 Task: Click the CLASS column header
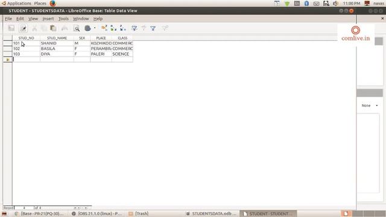pyautogui.click(x=122, y=38)
